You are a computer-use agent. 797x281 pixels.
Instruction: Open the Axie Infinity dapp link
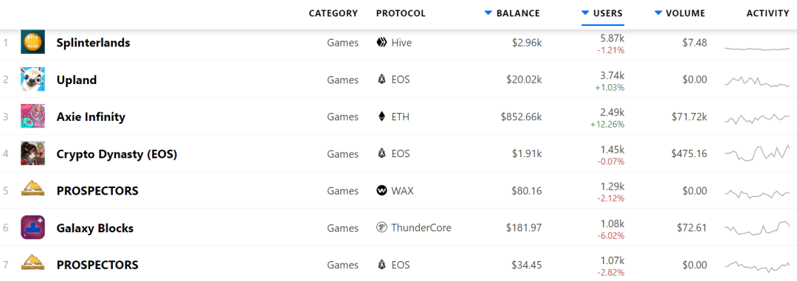[x=91, y=117]
